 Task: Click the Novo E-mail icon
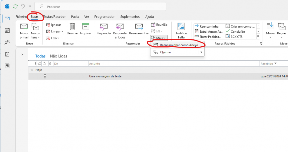pos(24,27)
